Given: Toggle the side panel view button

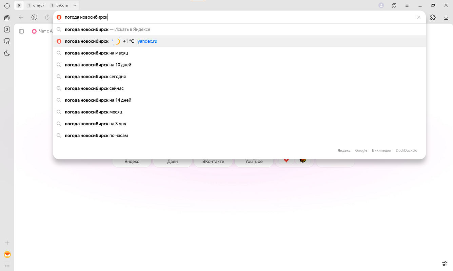Looking at the screenshot, I should tap(21, 31).
